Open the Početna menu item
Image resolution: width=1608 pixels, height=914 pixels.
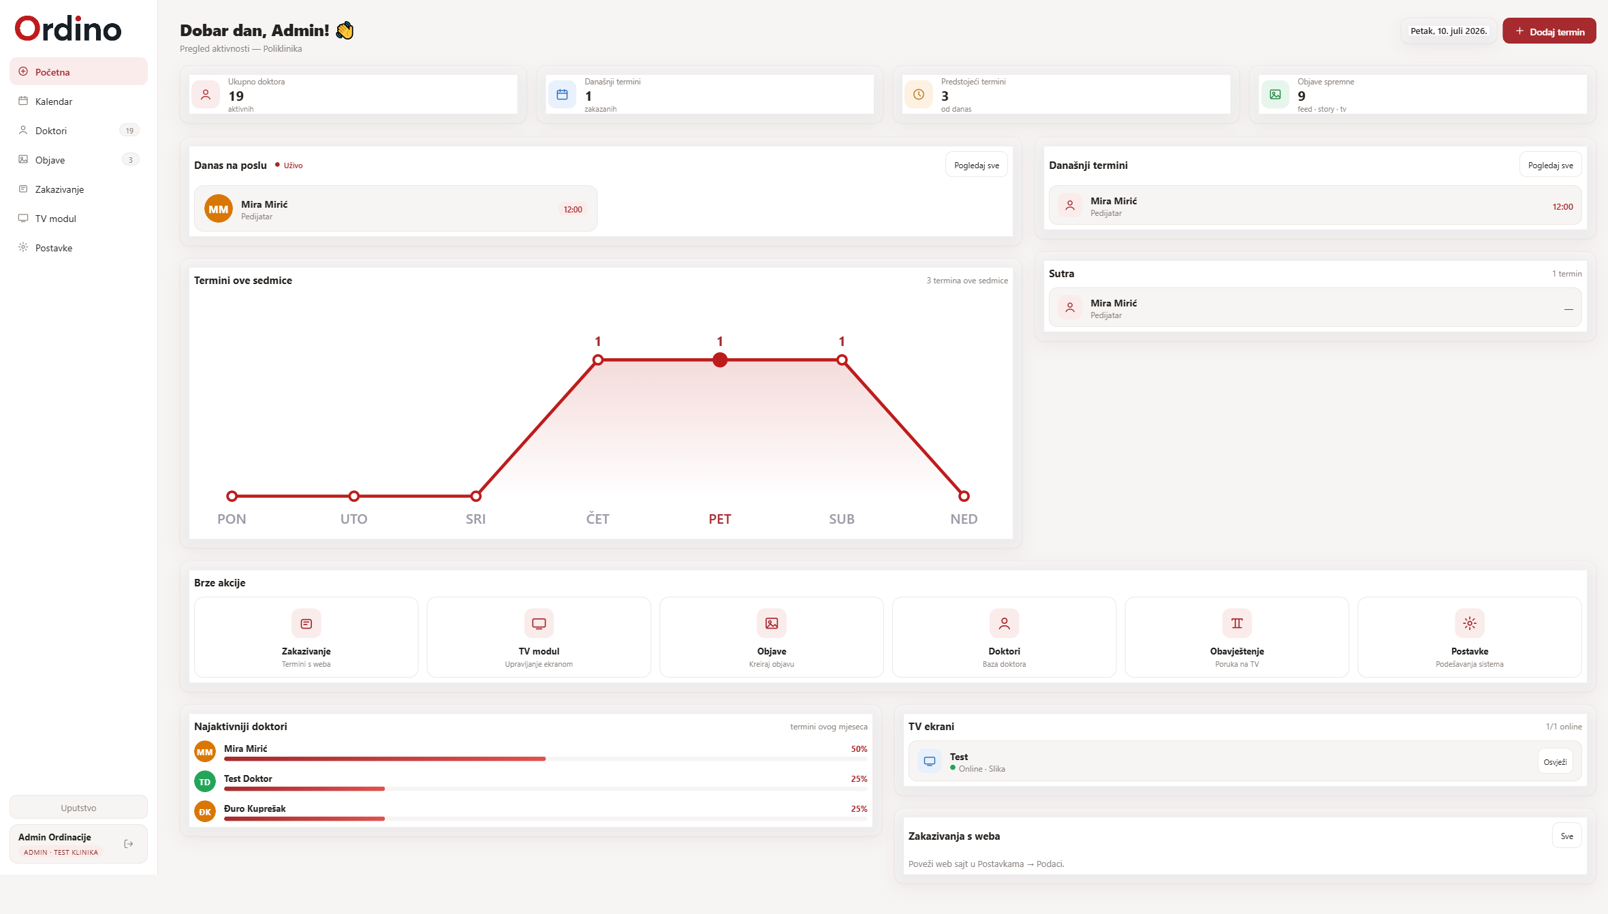[x=78, y=72]
